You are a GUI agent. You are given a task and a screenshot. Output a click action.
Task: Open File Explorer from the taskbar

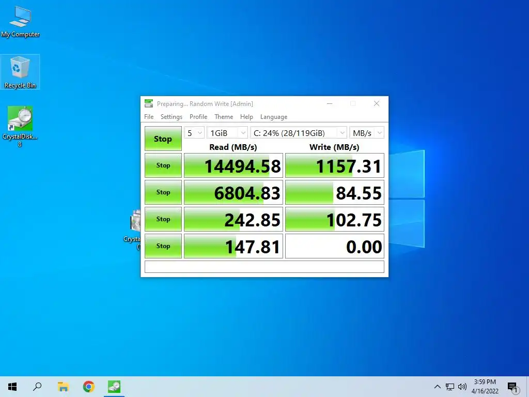coord(63,387)
